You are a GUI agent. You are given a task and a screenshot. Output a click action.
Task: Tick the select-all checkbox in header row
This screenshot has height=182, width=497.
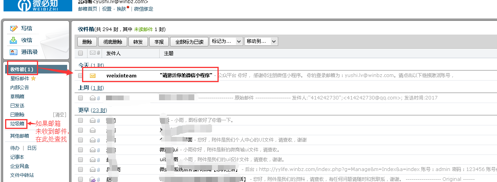(x=80, y=53)
